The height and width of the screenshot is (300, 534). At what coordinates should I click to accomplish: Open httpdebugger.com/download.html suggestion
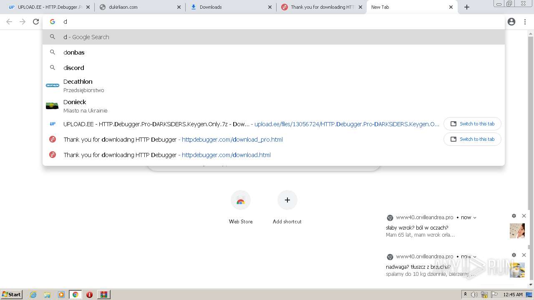point(274,155)
